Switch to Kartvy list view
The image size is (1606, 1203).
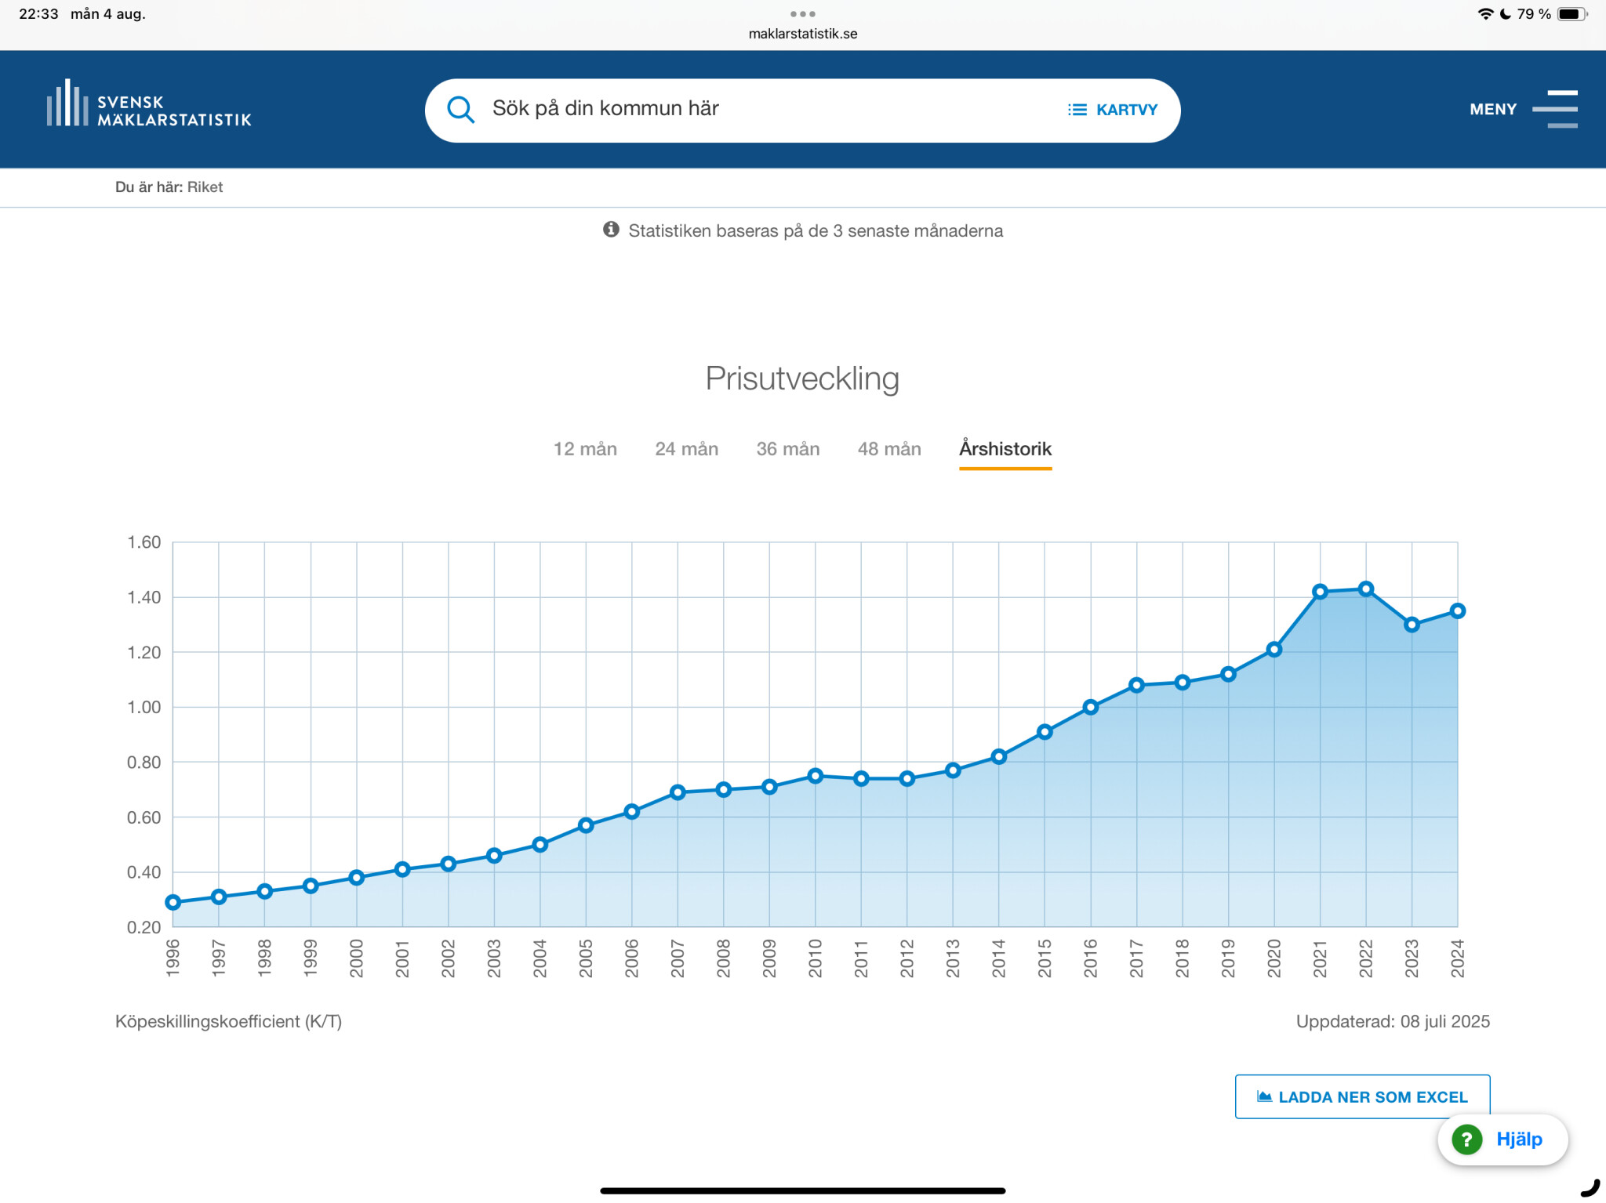click(x=1112, y=110)
